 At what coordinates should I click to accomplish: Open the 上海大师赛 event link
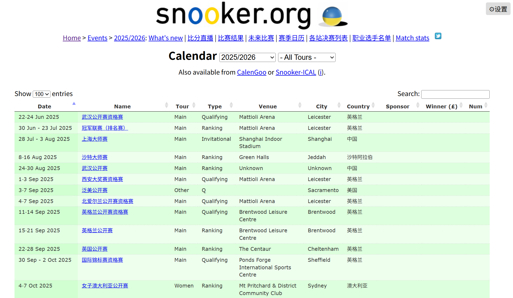pos(94,139)
